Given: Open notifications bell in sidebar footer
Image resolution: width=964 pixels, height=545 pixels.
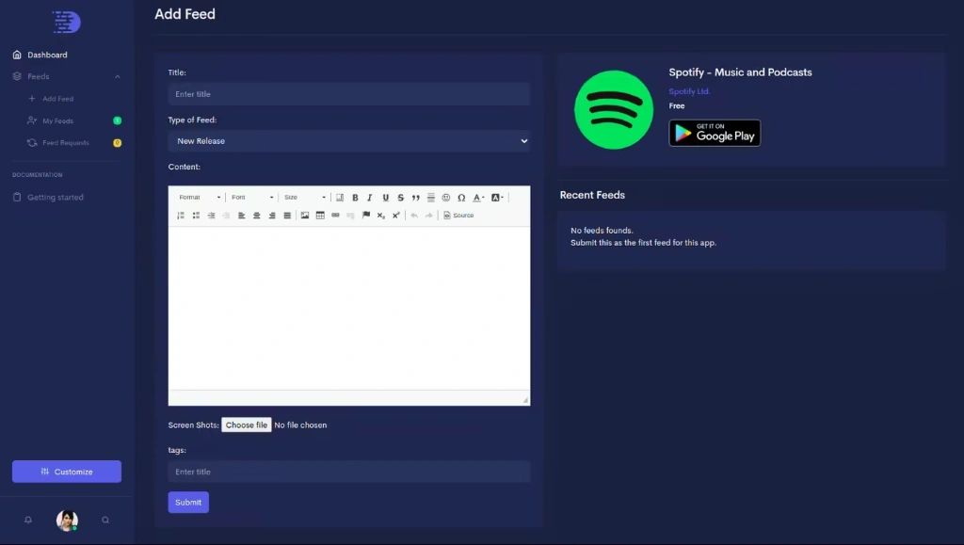Looking at the screenshot, I should pos(28,520).
